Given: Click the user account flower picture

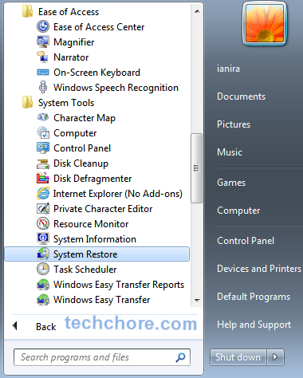Looking at the screenshot, I should point(265,24).
